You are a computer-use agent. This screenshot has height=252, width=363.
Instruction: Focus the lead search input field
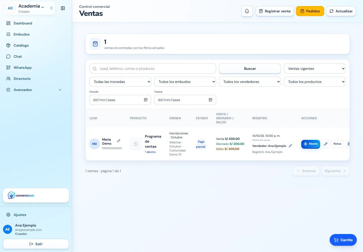pyautogui.click(x=153, y=69)
